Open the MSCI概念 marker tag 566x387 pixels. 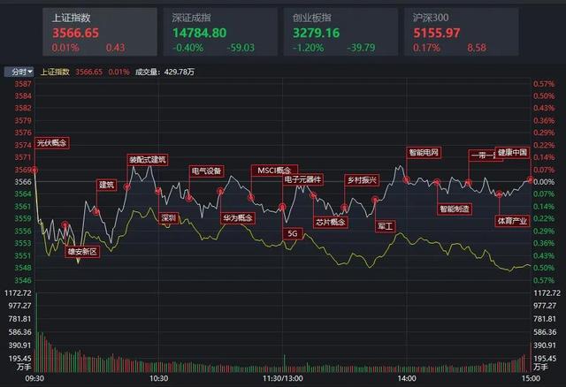(274, 169)
